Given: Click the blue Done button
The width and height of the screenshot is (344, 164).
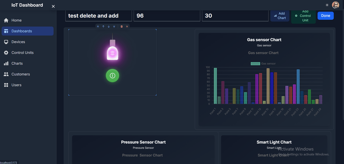Looking at the screenshot, I should click(x=326, y=16).
